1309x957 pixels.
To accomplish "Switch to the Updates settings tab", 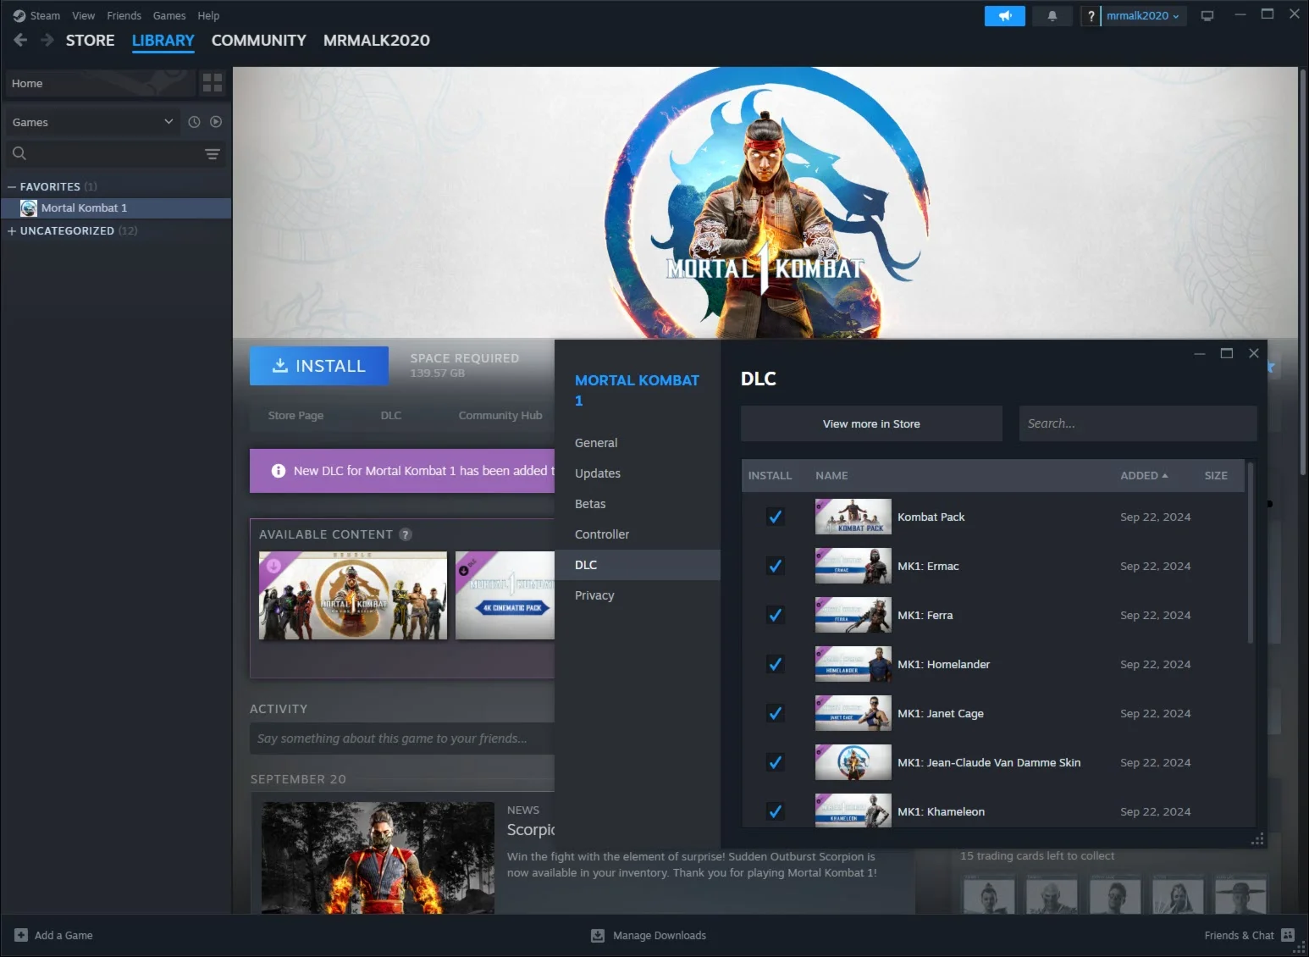I will (x=598, y=473).
